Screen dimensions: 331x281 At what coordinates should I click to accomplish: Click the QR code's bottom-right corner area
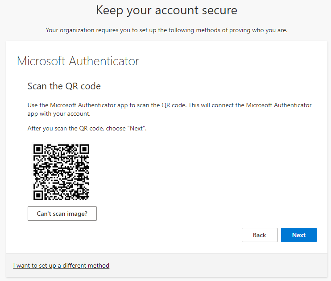(86, 196)
